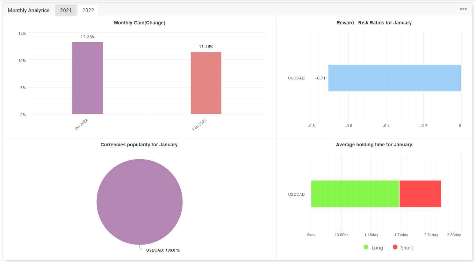Click the 2.31day axis label

pyautogui.click(x=431, y=235)
